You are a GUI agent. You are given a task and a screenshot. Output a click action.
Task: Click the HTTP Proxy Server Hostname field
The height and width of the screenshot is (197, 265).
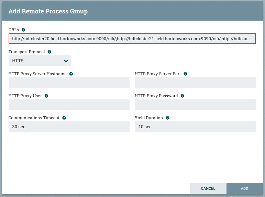[69, 83]
